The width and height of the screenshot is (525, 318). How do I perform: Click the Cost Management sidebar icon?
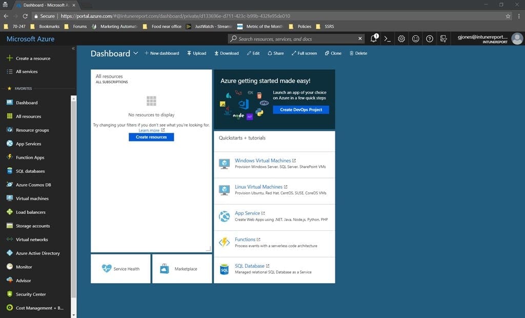point(10,308)
